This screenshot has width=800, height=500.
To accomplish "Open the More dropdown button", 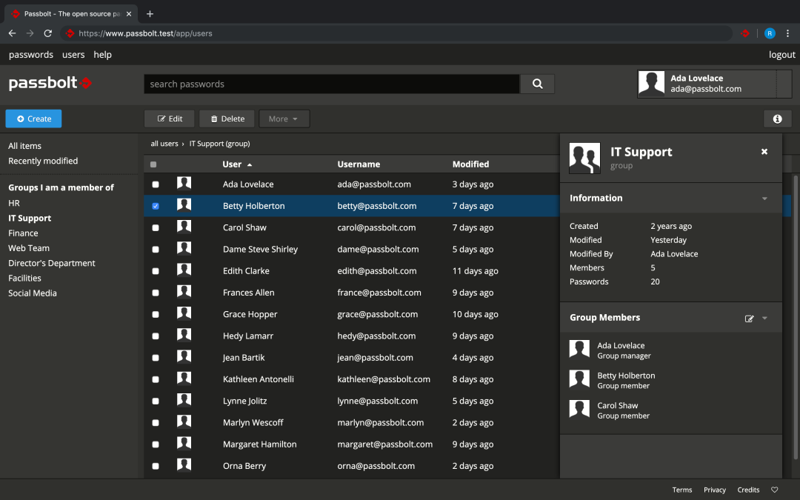I will (x=284, y=119).
